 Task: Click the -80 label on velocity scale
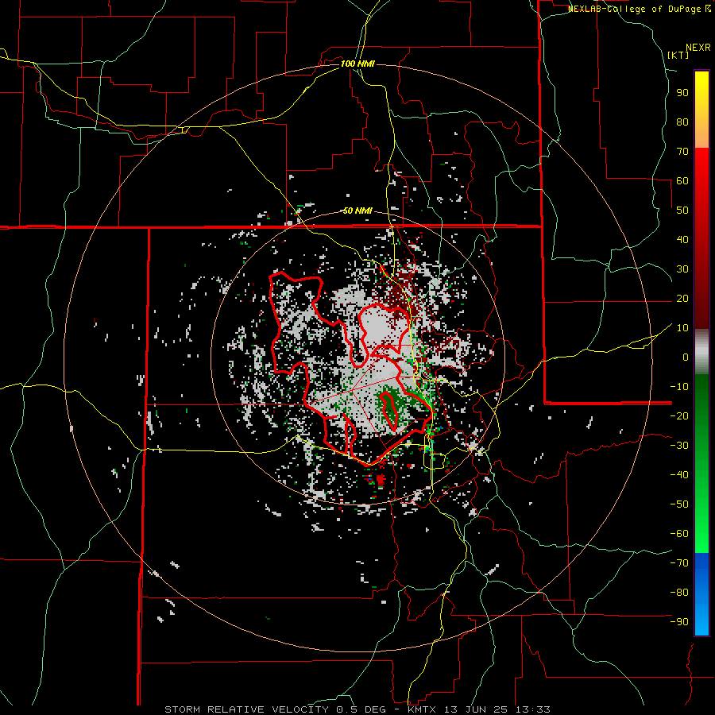tap(679, 593)
